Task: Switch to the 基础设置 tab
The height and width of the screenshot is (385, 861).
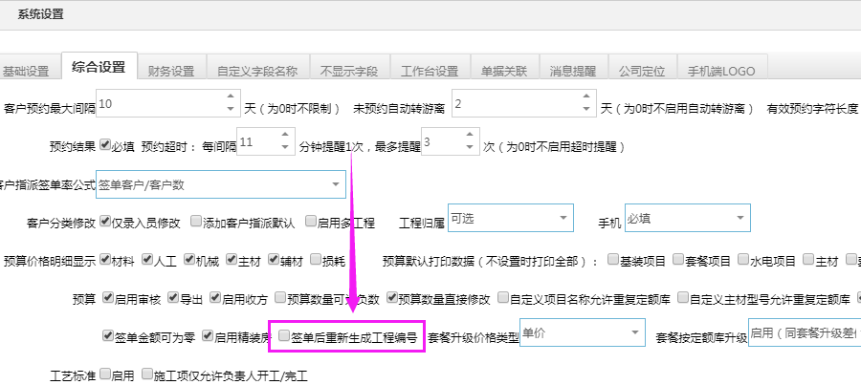Action: tap(26, 71)
